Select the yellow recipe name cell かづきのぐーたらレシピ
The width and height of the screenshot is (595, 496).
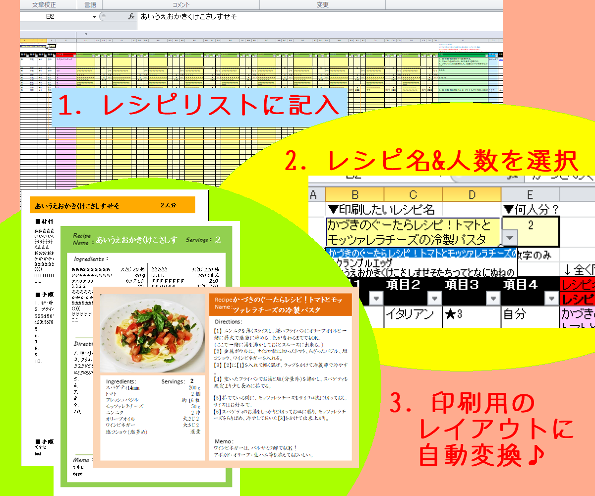[414, 232]
